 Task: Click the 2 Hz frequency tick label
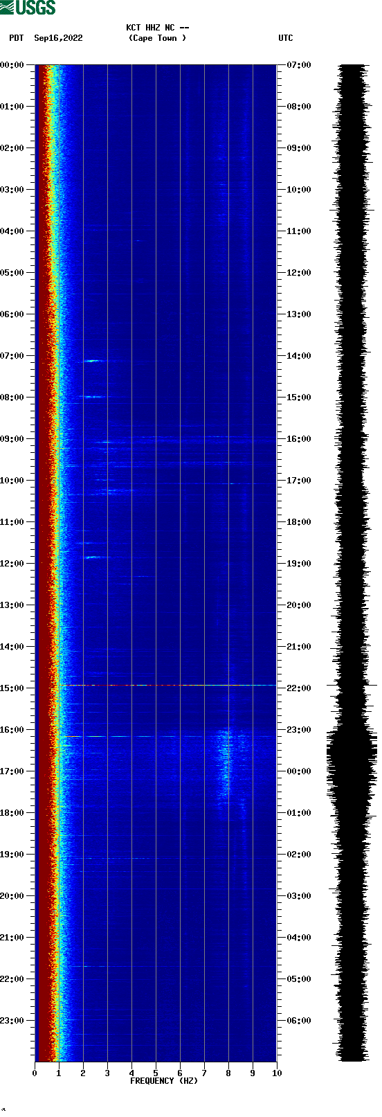point(83,1073)
